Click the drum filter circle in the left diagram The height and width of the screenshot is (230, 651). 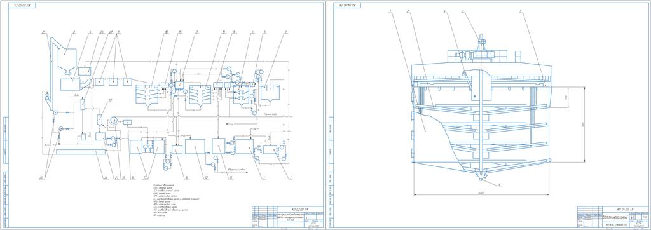click(112, 121)
